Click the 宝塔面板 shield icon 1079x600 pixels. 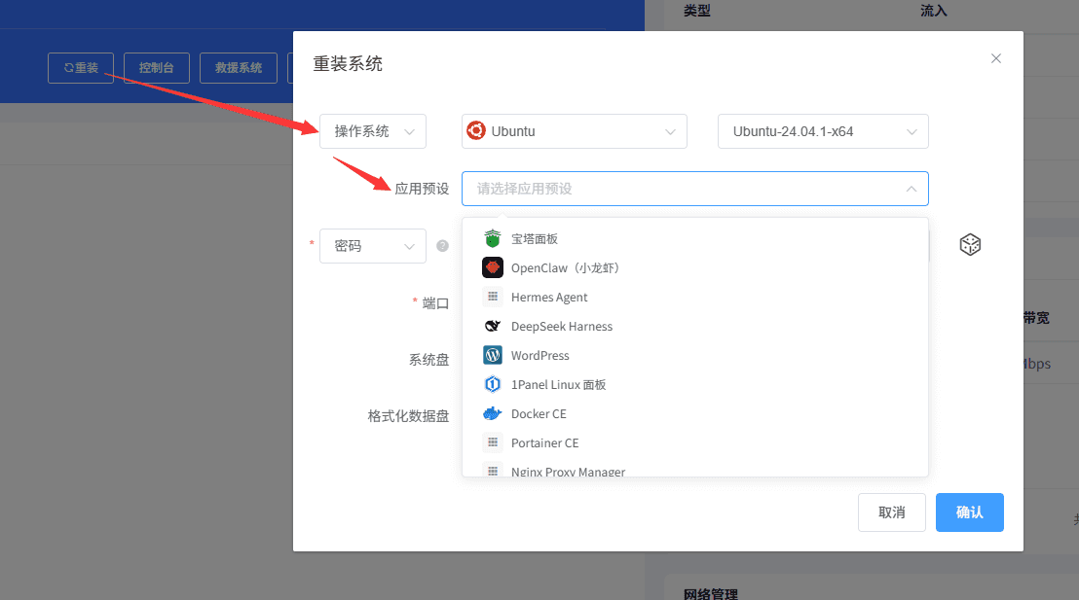[x=493, y=238]
